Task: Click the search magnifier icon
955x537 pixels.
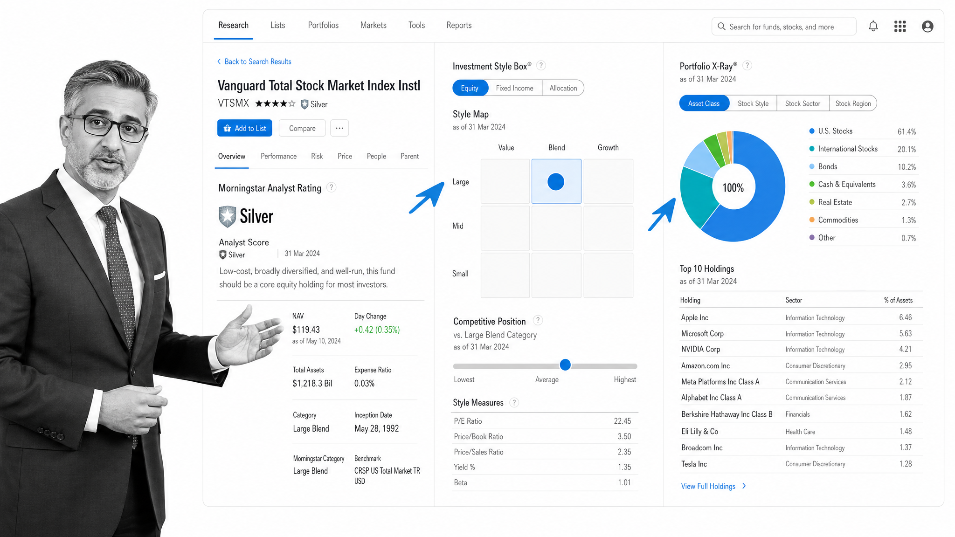Action: (x=721, y=27)
